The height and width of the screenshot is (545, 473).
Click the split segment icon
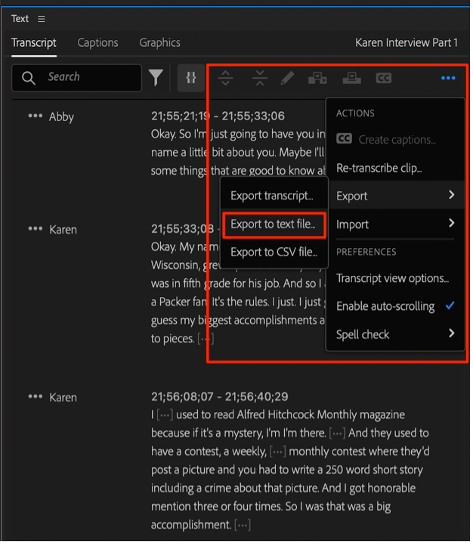point(225,77)
